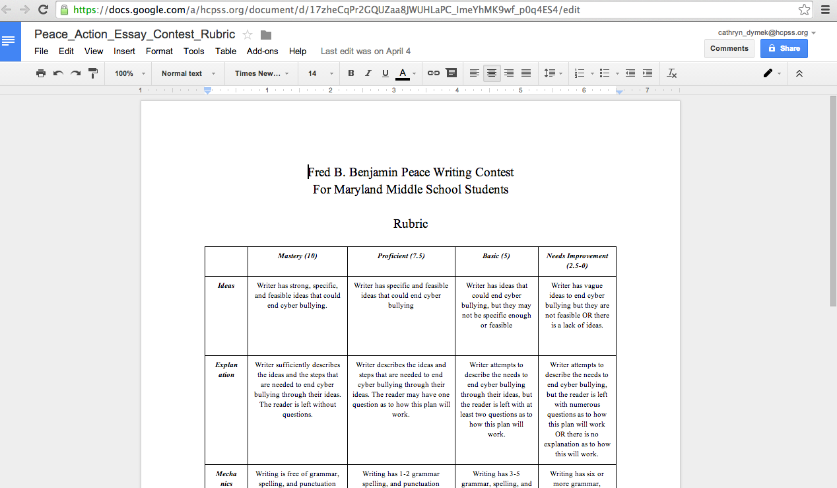Click the Ideas row label
837x488 pixels.
[226, 286]
